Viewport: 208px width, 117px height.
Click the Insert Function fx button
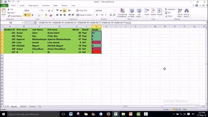click(35, 23)
